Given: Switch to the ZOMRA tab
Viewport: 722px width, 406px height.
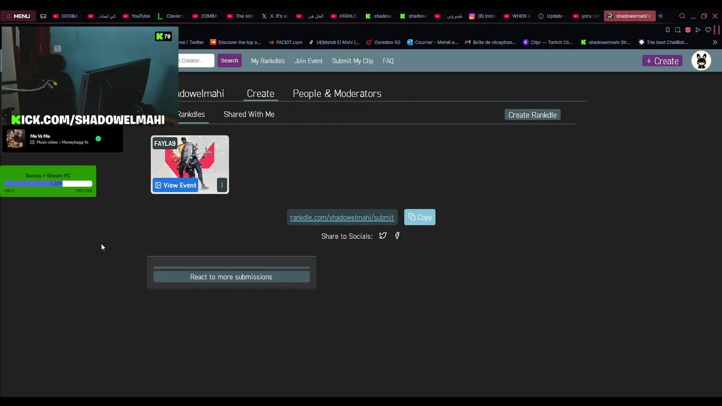Looking at the screenshot, I should pos(205,16).
